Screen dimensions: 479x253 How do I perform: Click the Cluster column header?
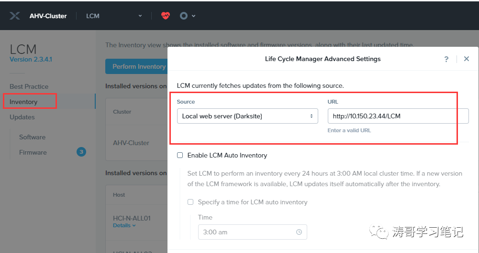coord(122,112)
